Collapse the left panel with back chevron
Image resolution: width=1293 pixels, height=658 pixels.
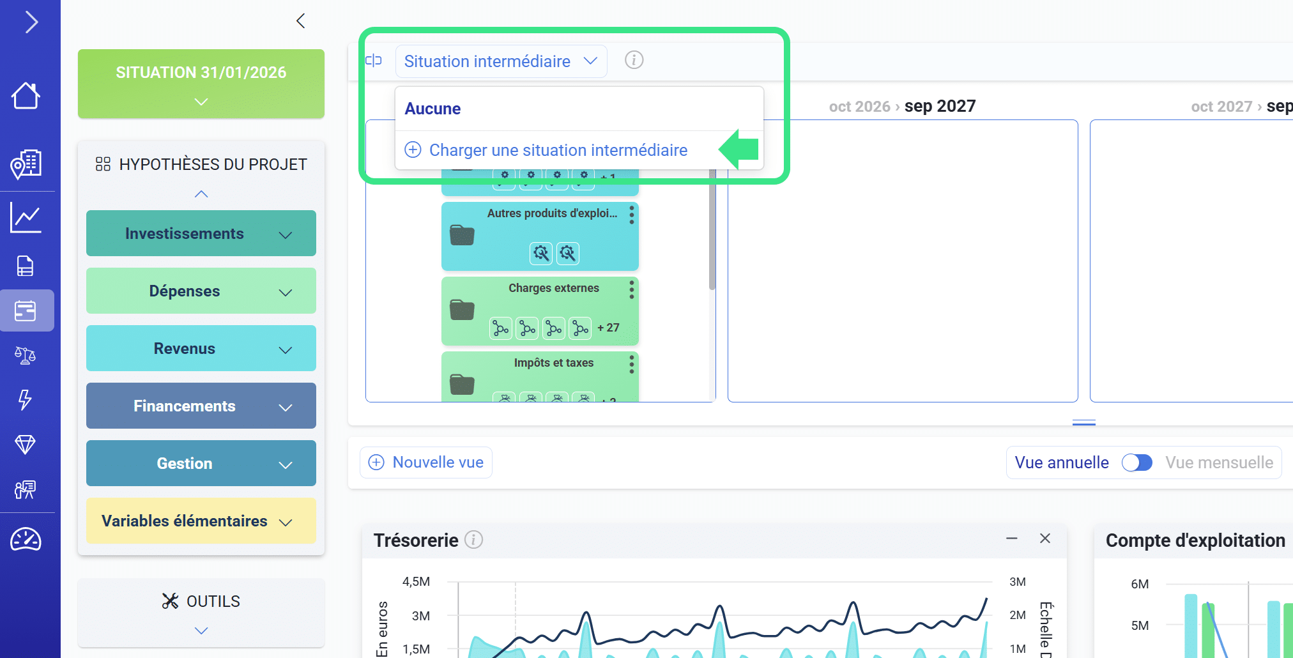click(x=301, y=21)
